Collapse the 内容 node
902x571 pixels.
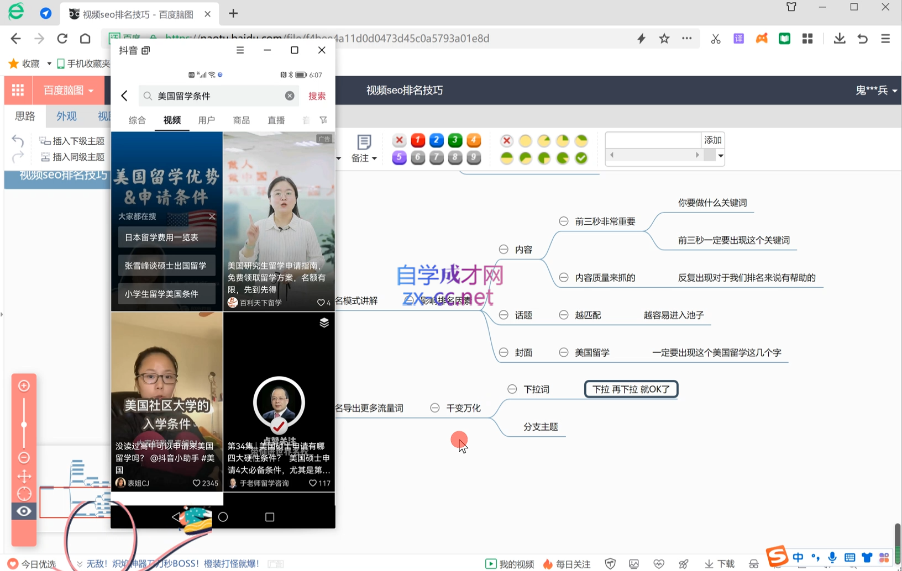(x=504, y=249)
